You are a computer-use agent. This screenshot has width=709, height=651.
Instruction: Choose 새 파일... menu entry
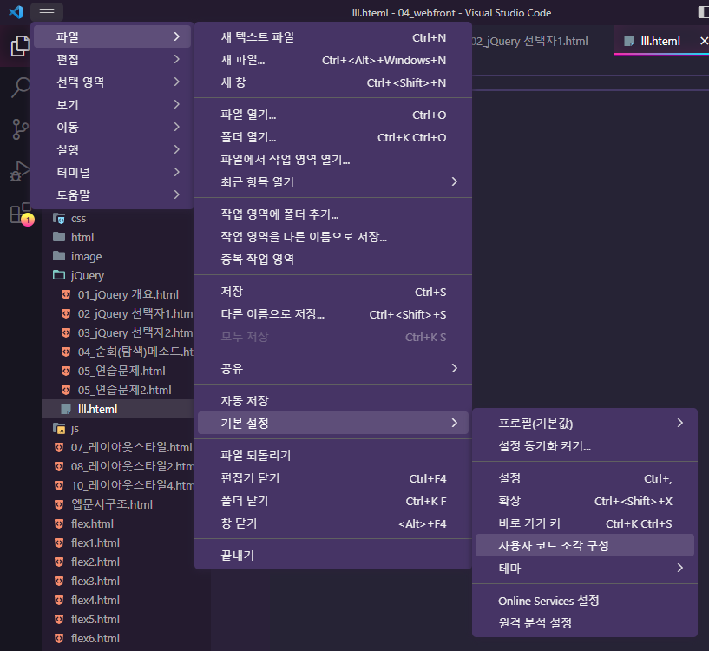pyautogui.click(x=333, y=60)
